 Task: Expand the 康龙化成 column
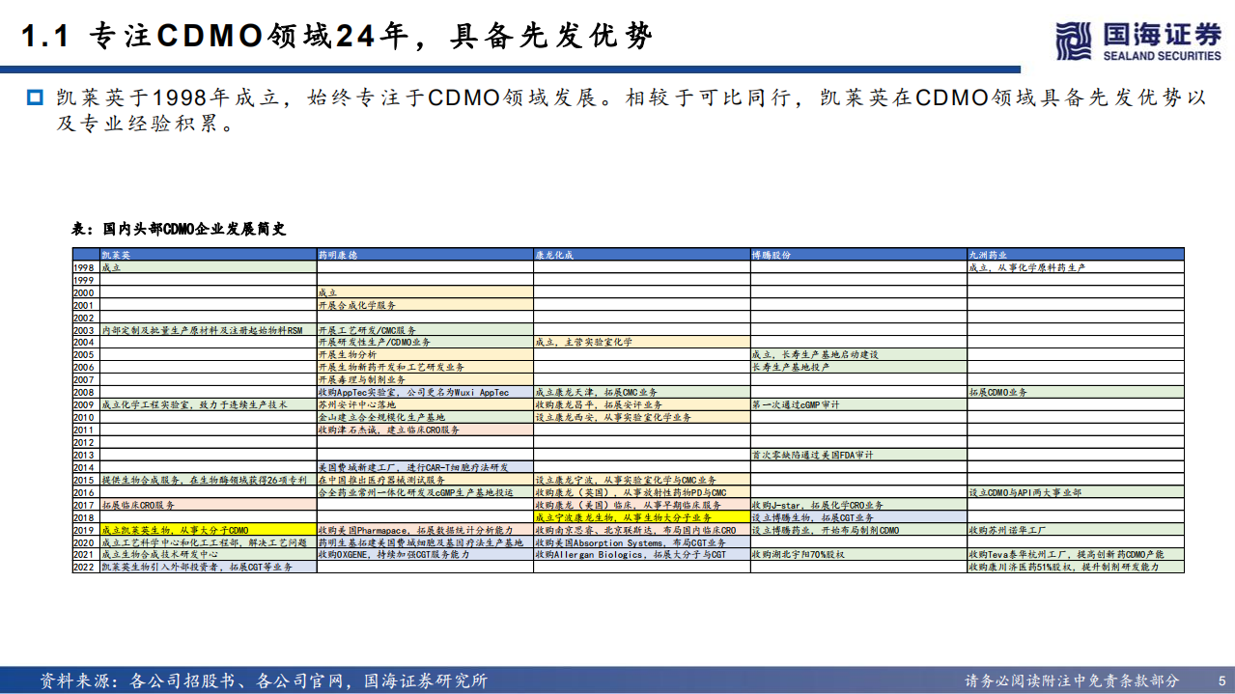(x=555, y=253)
